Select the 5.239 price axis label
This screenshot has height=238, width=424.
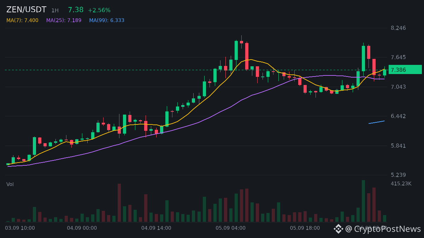pos(398,175)
